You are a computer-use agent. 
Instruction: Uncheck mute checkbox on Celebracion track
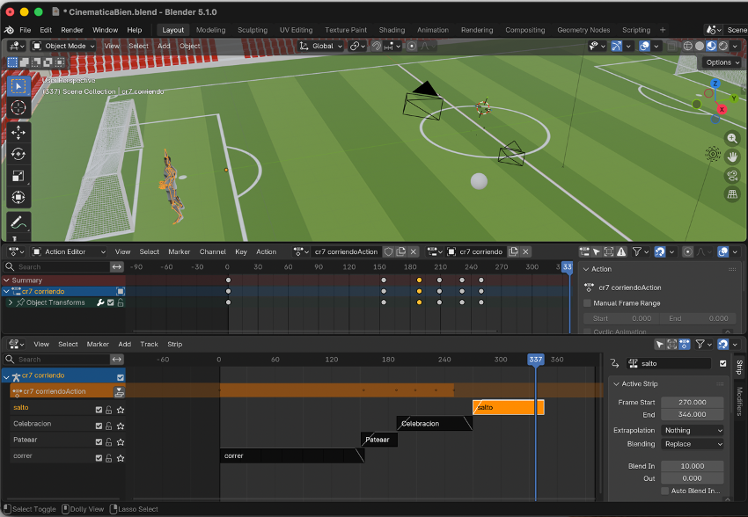[99, 426]
